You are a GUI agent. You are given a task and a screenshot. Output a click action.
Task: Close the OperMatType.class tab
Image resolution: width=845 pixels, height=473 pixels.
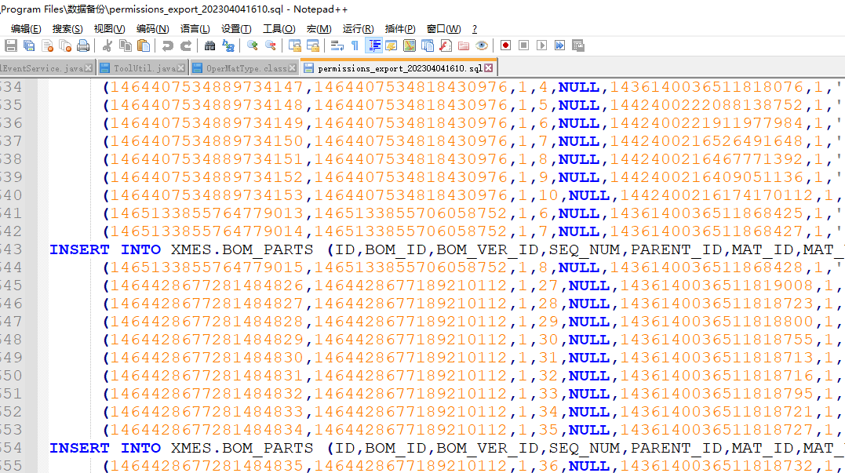click(x=292, y=68)
